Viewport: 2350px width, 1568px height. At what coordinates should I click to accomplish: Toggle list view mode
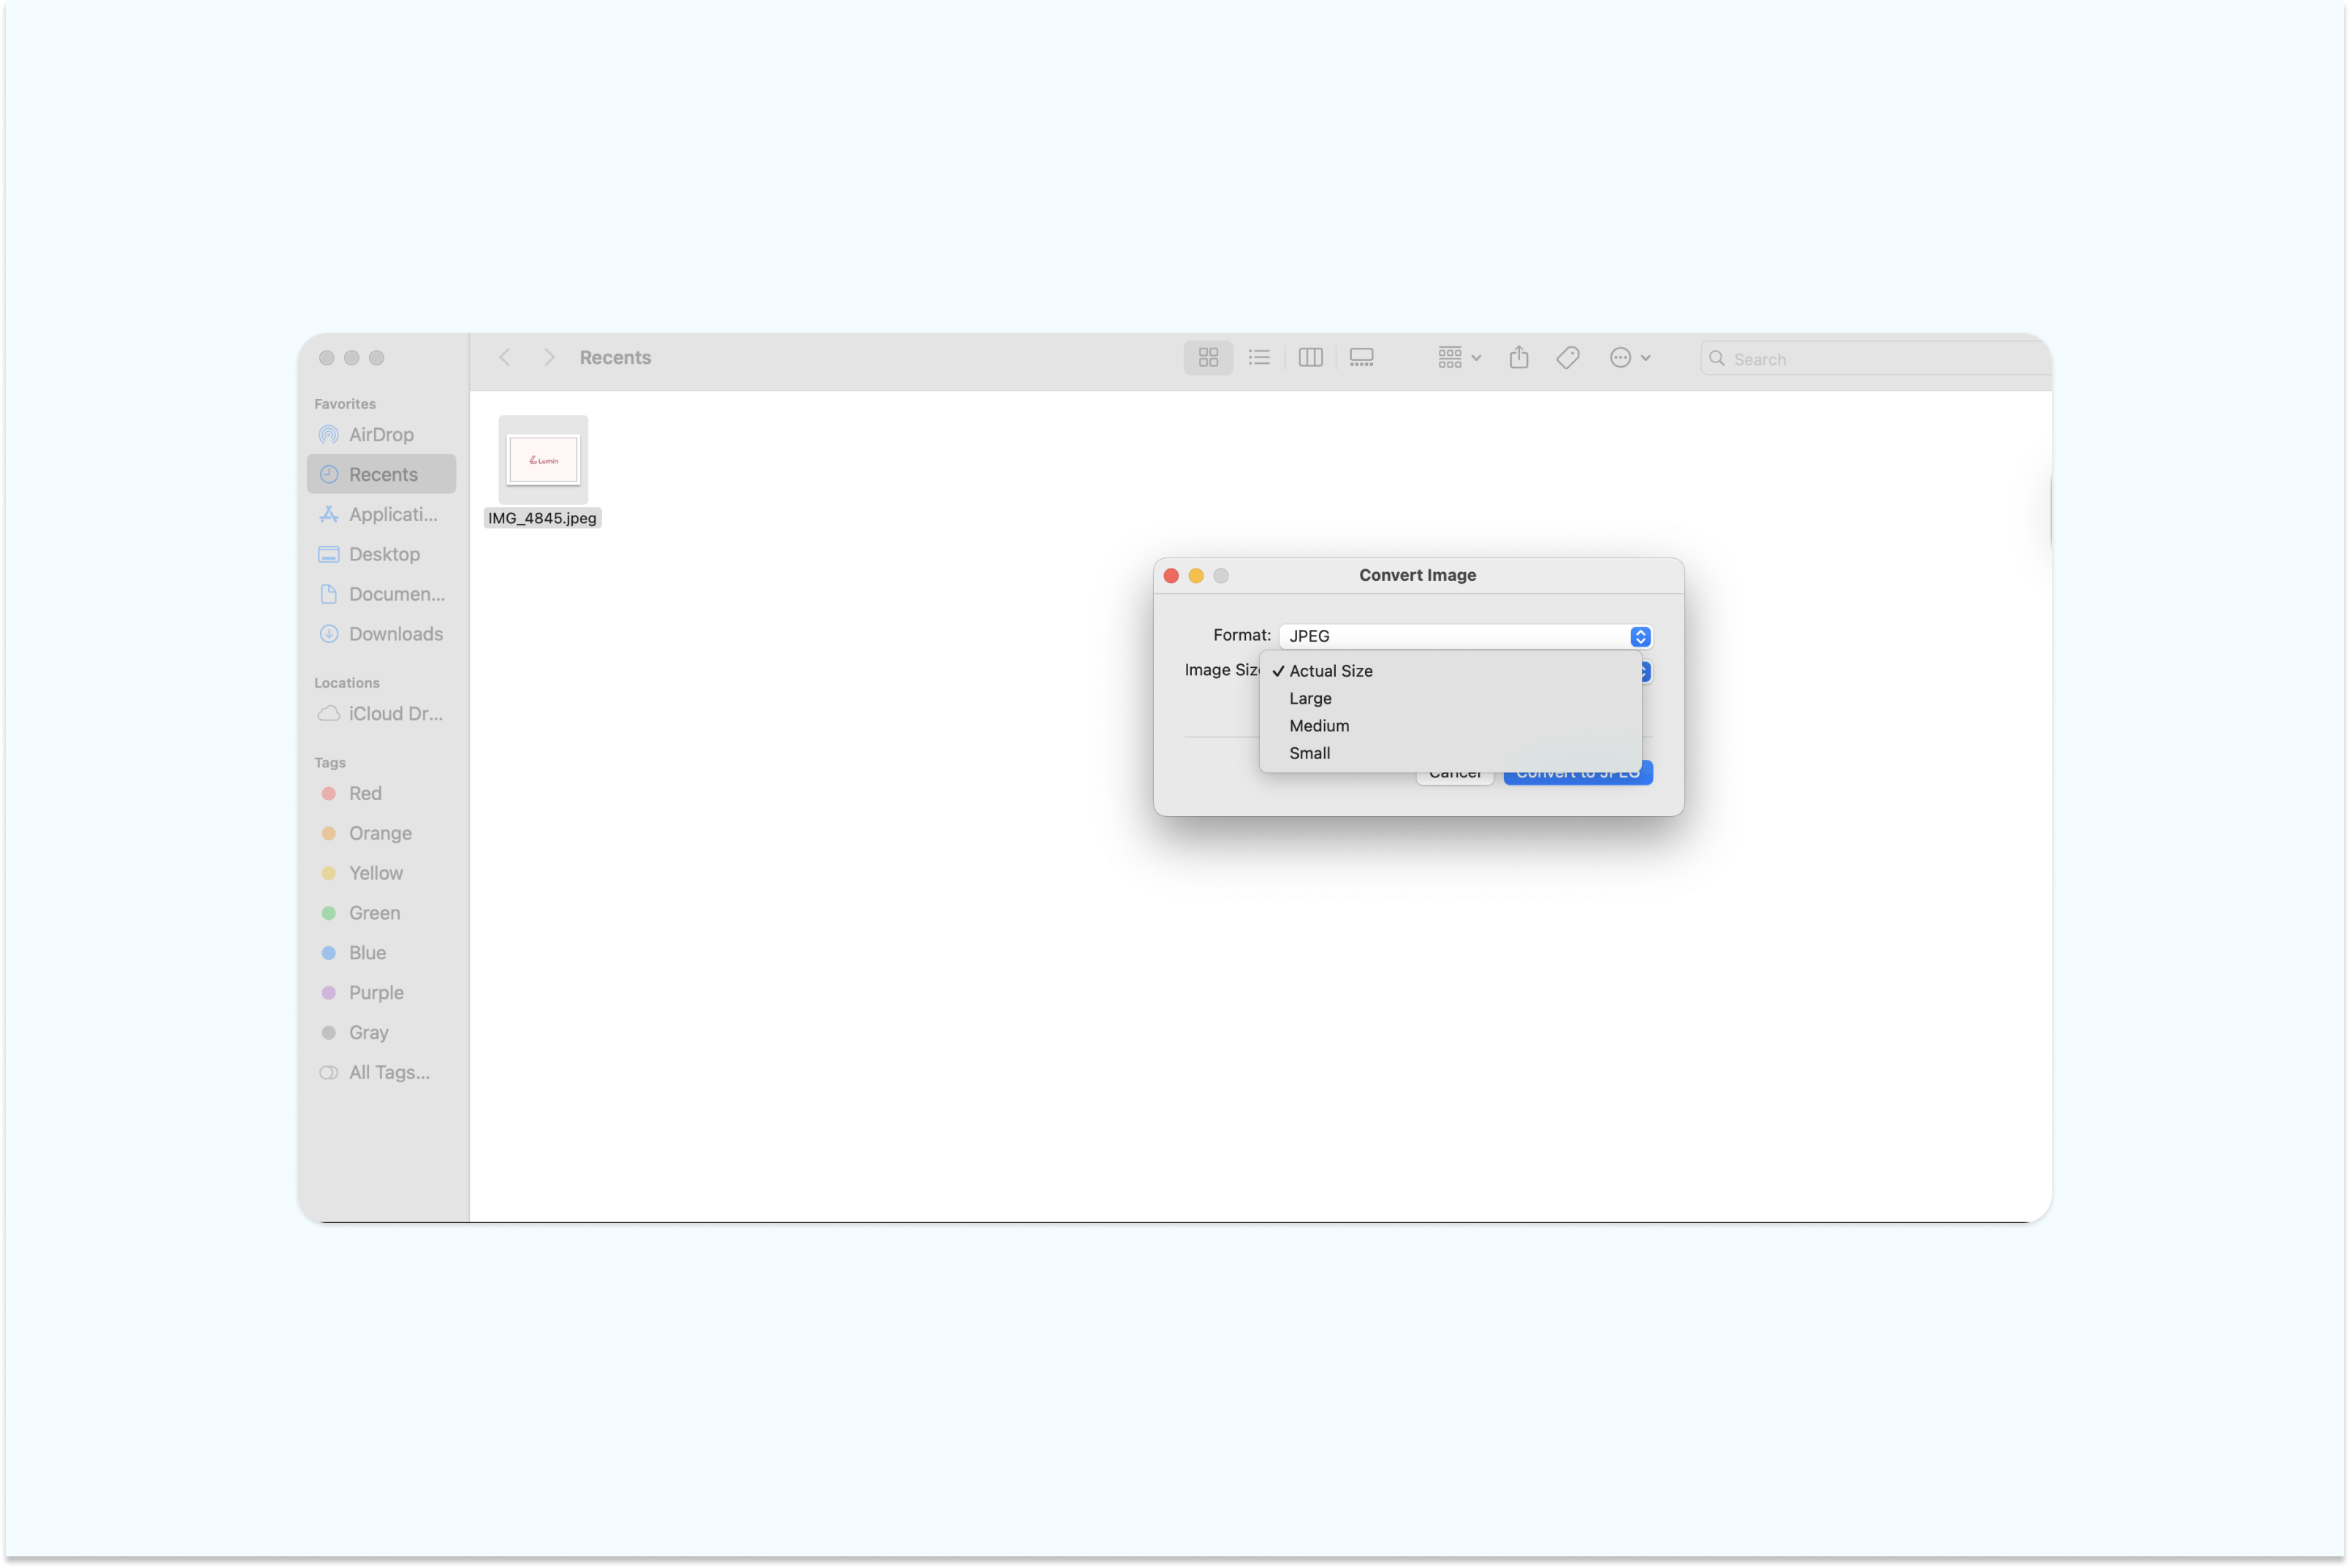[x=1259, y=357]
